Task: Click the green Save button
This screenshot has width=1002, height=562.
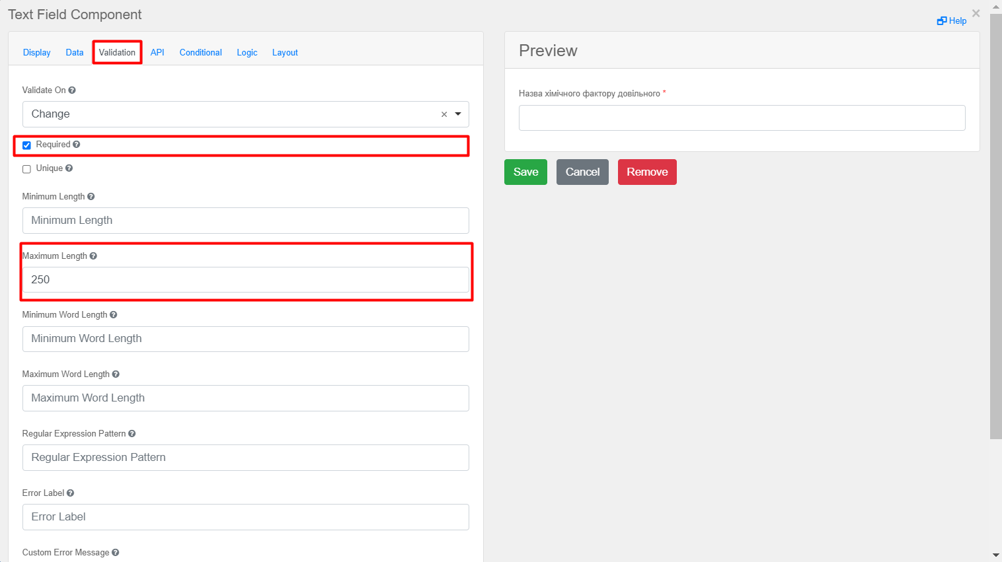Action: tap(525, 172)
